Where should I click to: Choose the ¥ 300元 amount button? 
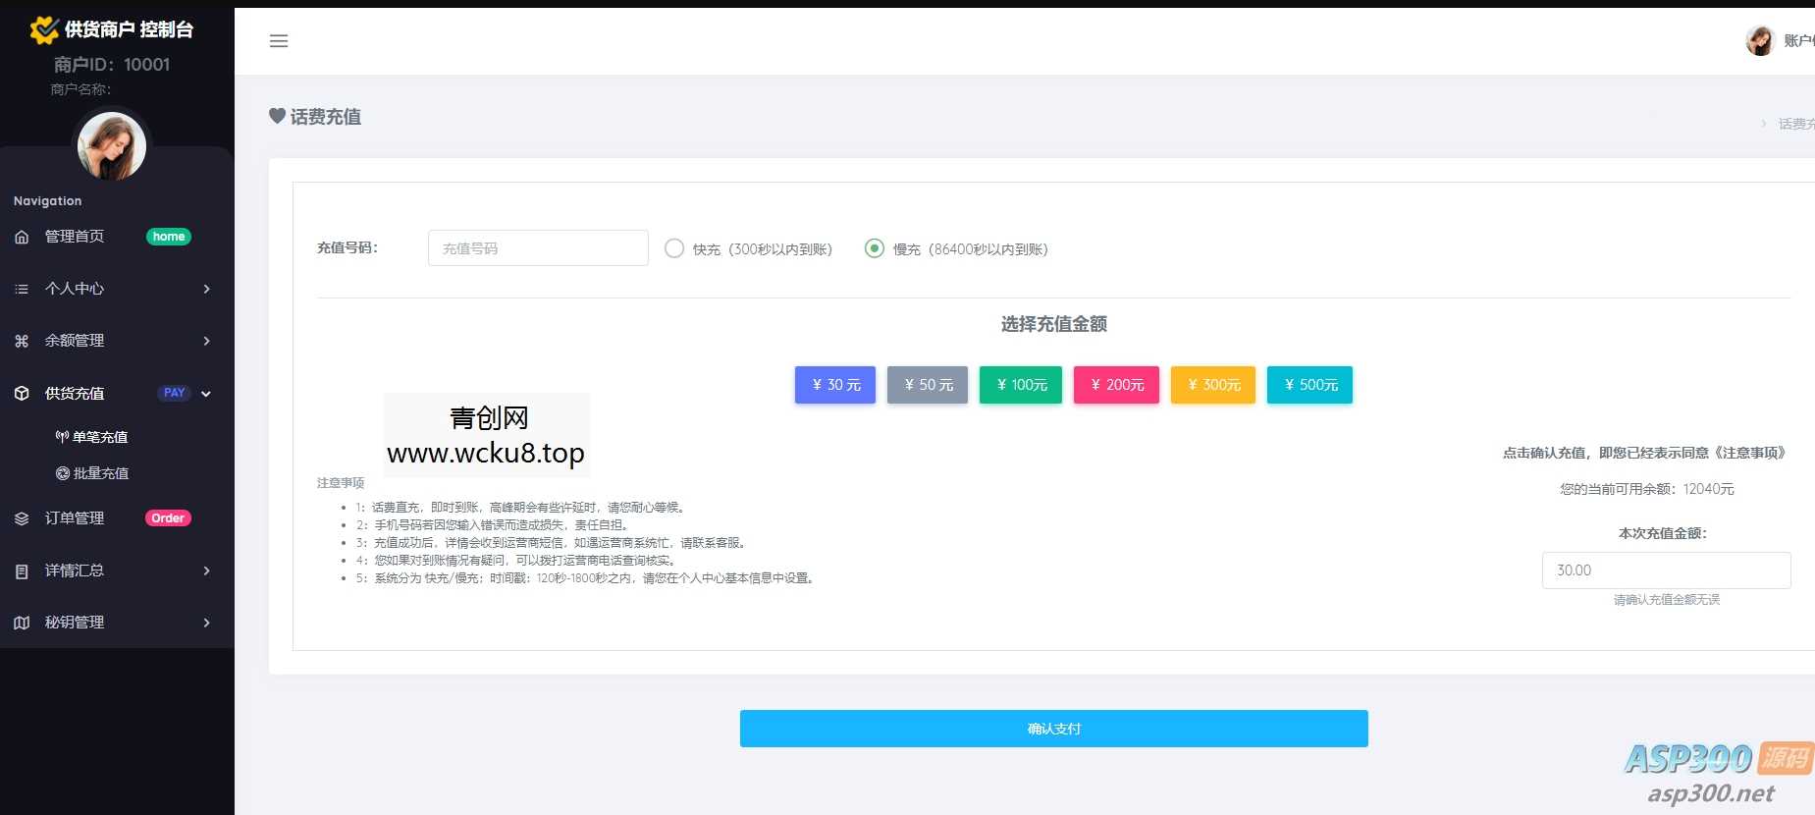(1213, 385)
